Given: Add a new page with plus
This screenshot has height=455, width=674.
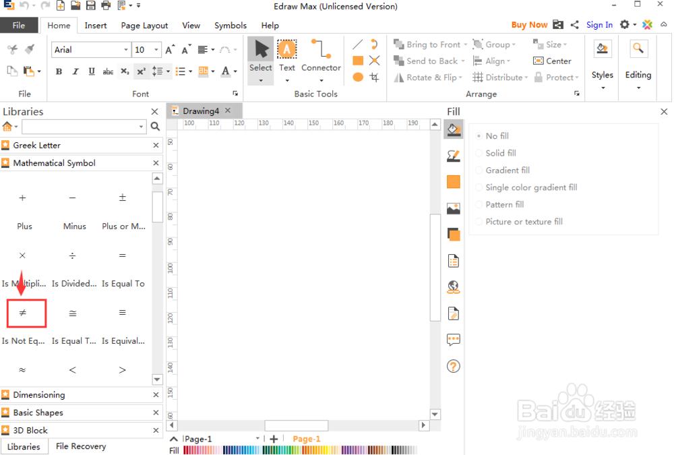Looking at the screenshot, I should pyautogui.click(x=274, y=439).
